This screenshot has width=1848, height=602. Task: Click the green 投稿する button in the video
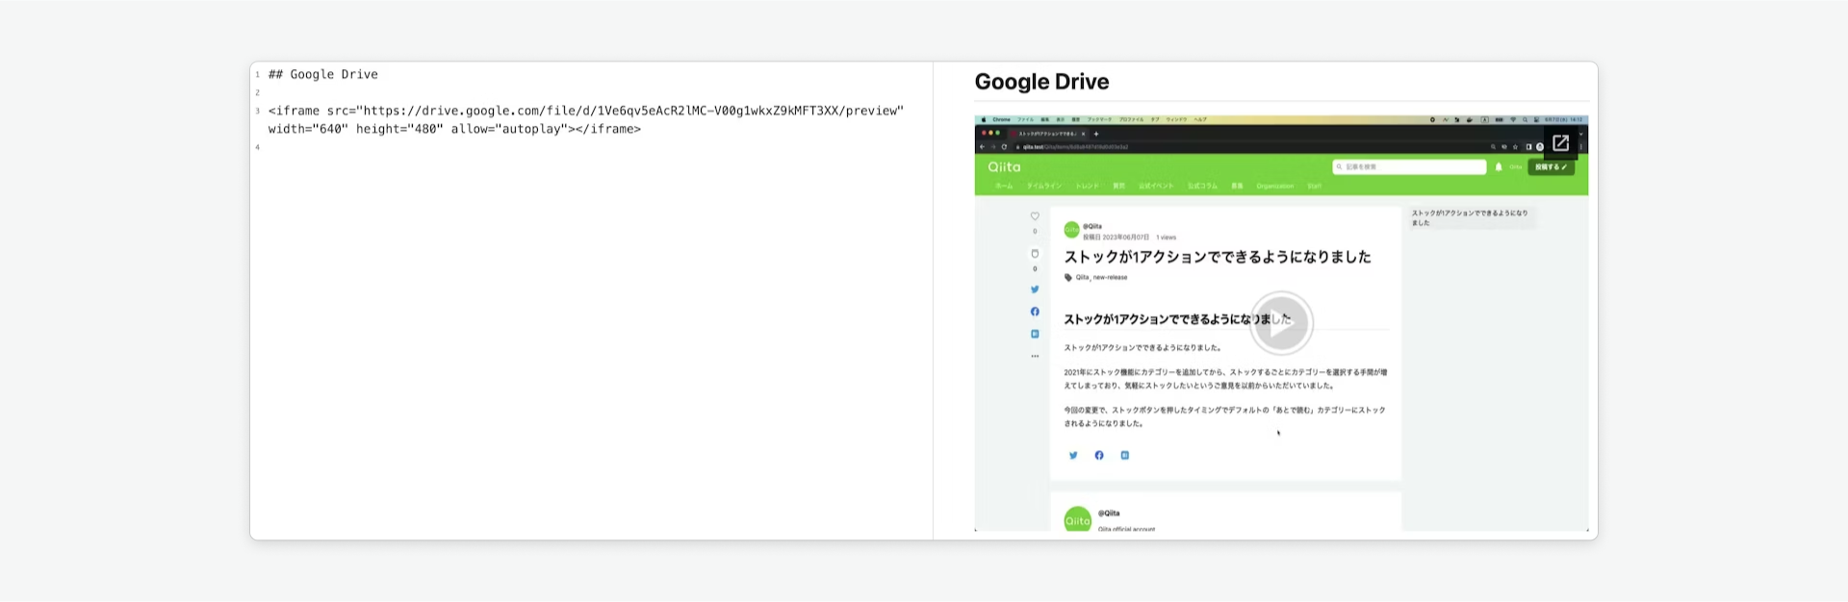click(x=1551, y=167)
